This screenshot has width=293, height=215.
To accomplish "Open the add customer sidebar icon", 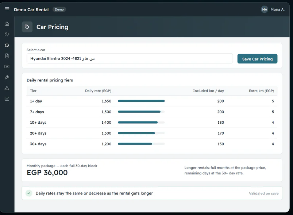I will (x=7, y=34).
